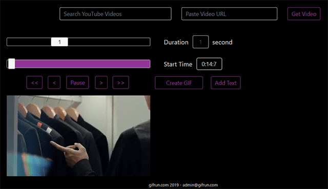This screenshot has height=189, width=328.
Task: Grab the duration slider handle labeled 1
Action: pyautogui.click(x=59, y=42)
